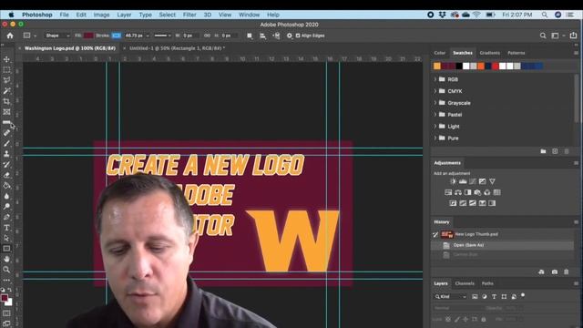The width and height of the screenshot is (583, 328).
Task: Select the Path Selection tool
Action: point(6,238)
